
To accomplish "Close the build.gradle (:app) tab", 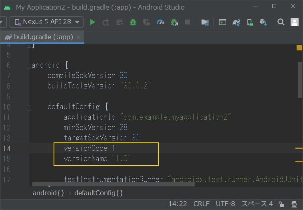I will (x=78, y=37).
